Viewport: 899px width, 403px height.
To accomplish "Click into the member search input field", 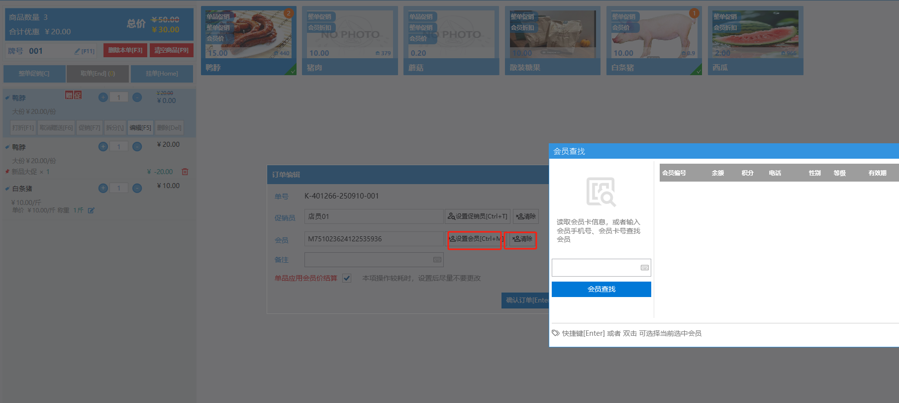I will point(595,268).
